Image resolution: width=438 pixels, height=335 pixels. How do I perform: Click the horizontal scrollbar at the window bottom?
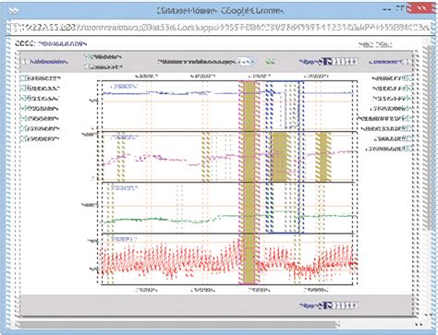pos(177,324)
